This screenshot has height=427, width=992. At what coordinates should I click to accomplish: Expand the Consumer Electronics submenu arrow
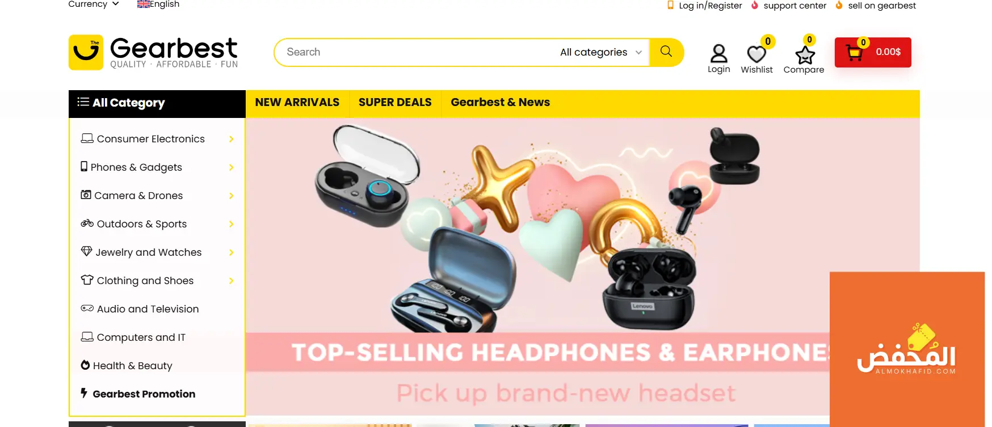click(231, 139)
